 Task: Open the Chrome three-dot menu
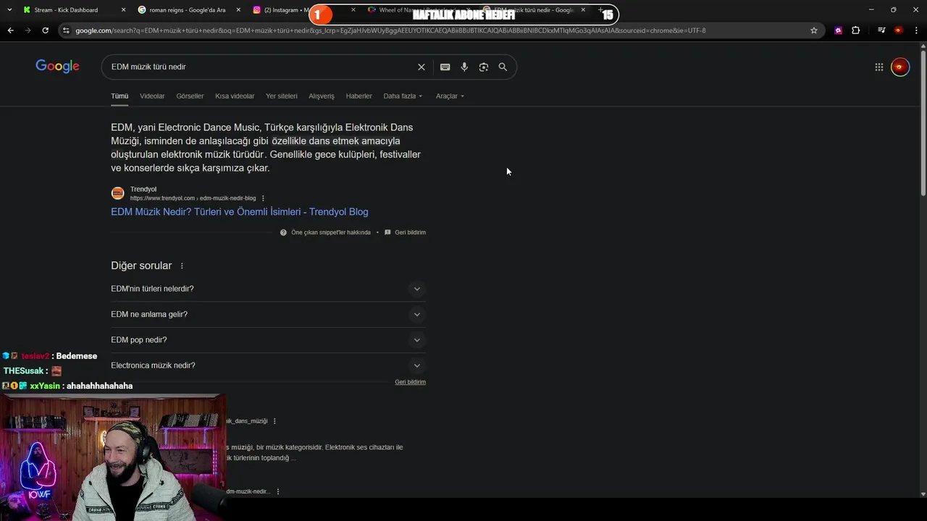point(917,30)
